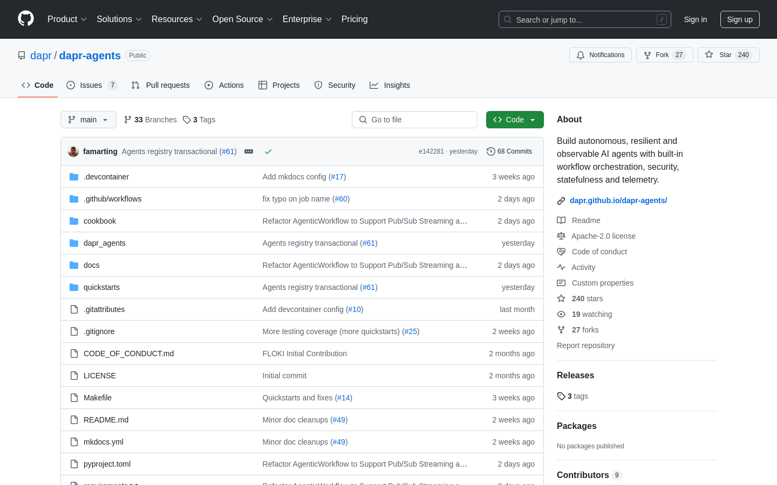Expand the Resources menu
Image resolution: width=777 pixels, height=485 pixels.
(x=176, y=19)
